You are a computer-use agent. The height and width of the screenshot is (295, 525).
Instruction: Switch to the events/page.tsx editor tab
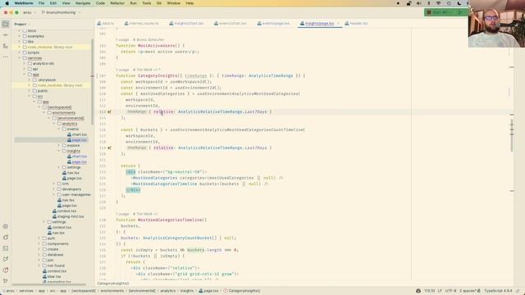click(274, 24)
